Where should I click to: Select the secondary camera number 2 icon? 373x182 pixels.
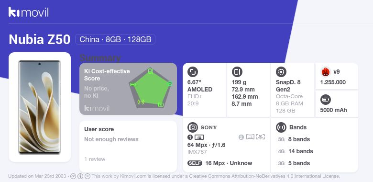(x=241, y=137)
